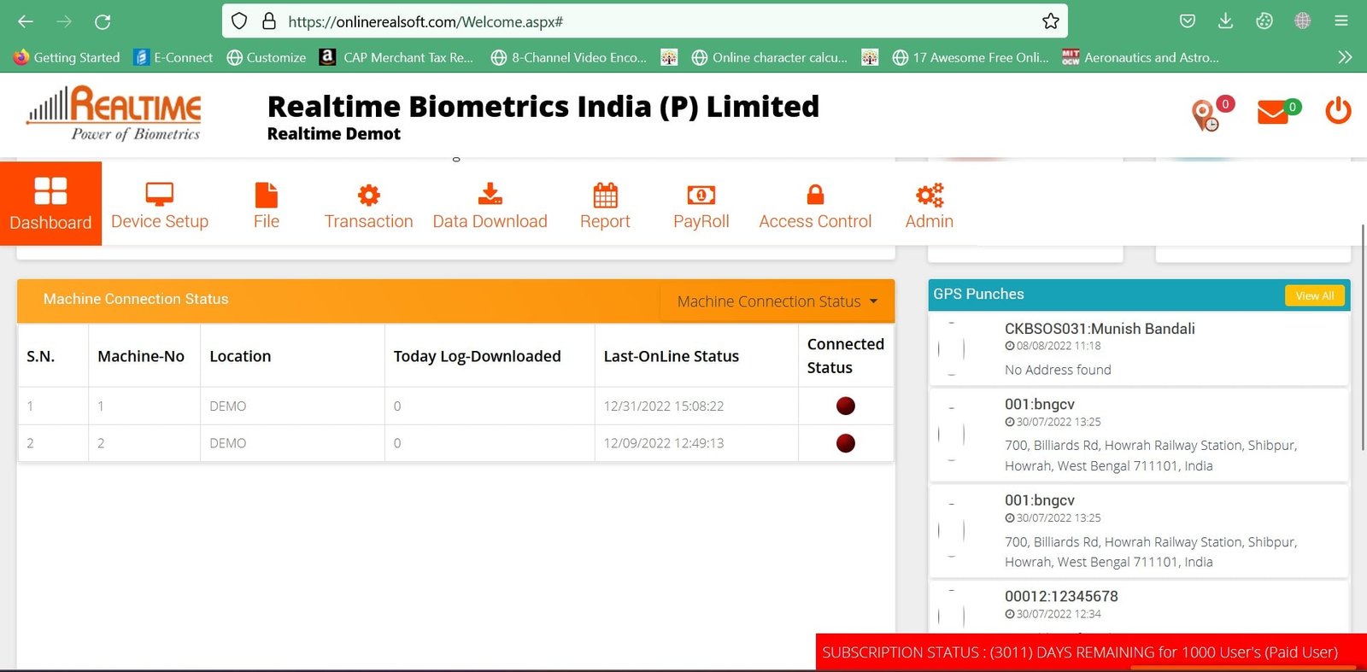The height and width of the screenshot is (672, 1367).
Task: Bookmark this page with the star icon
Action: 1051,21
